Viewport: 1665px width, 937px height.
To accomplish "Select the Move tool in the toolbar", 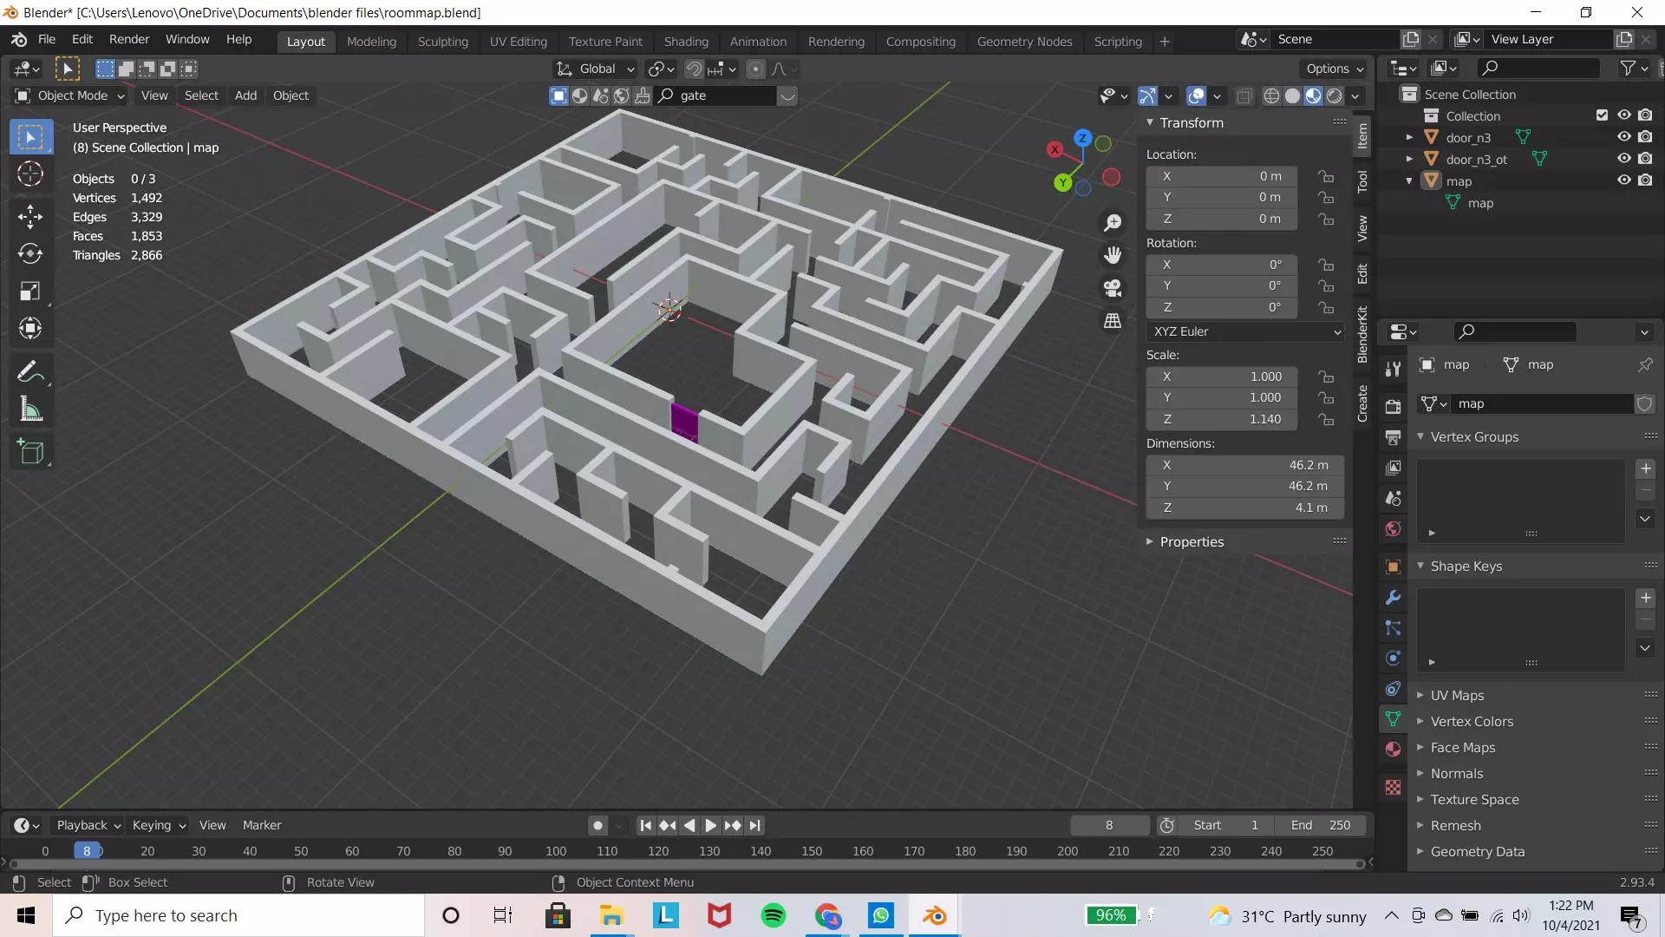I will (30, 216).
